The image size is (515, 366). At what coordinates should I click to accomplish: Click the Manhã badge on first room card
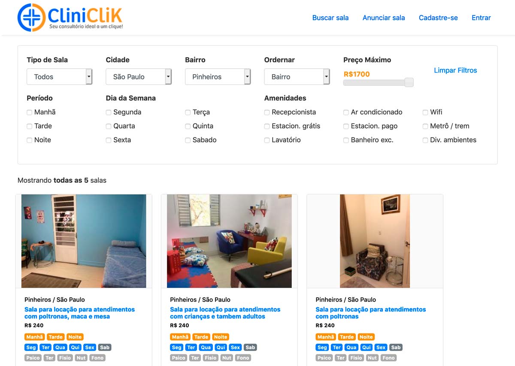[x=35, y=337]
